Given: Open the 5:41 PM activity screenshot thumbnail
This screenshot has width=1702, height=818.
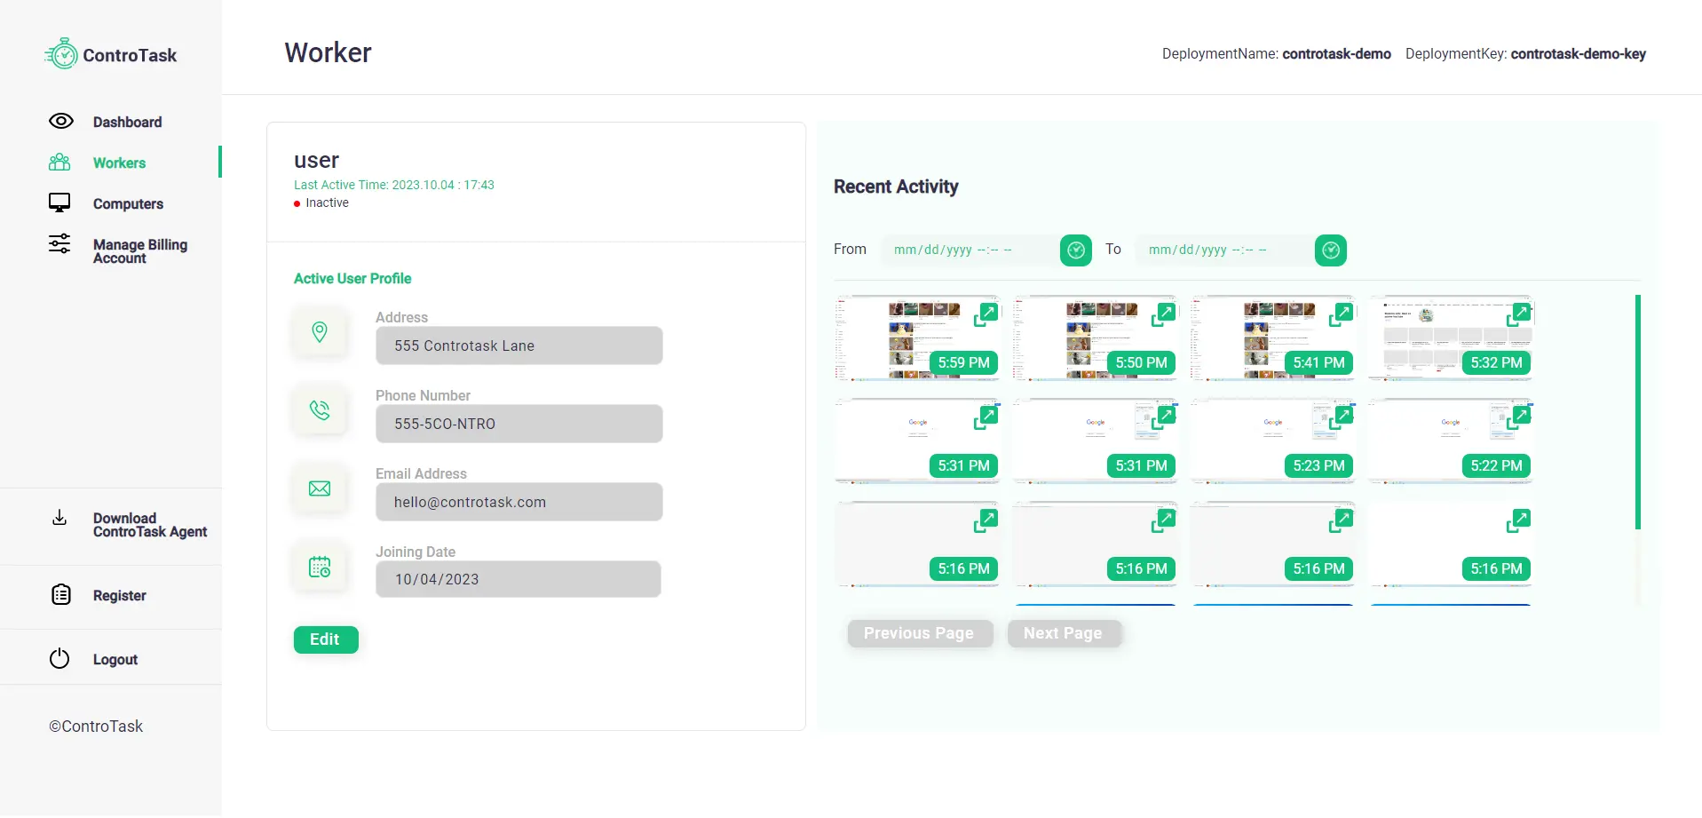Looking at the screenshot, I should [1272, 338].
